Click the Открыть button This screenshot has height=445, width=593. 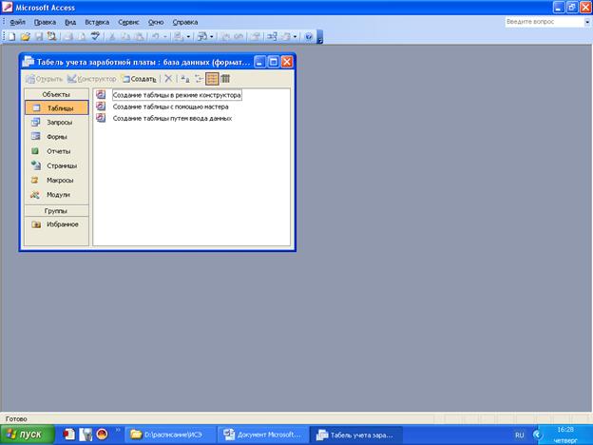tap(45, 79)
